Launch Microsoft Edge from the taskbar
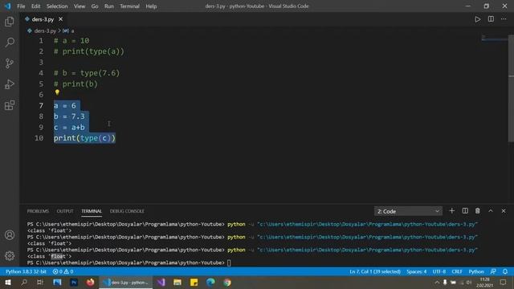Image resolution: width=514 pixels, height=289 pixels. coord(210,282)
